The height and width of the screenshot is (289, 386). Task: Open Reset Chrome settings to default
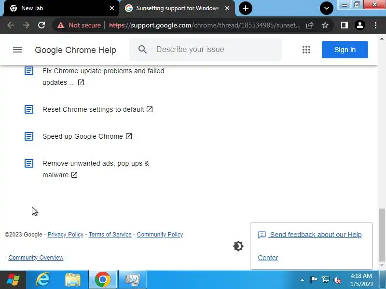pyautogui.click(x=93, y=109)
